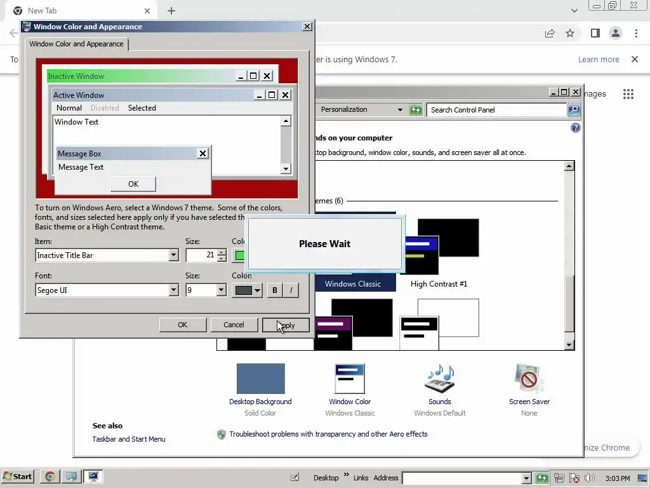The image size is (650, 488).
Task: Click the Search Control Panel field
Action: 496,110
